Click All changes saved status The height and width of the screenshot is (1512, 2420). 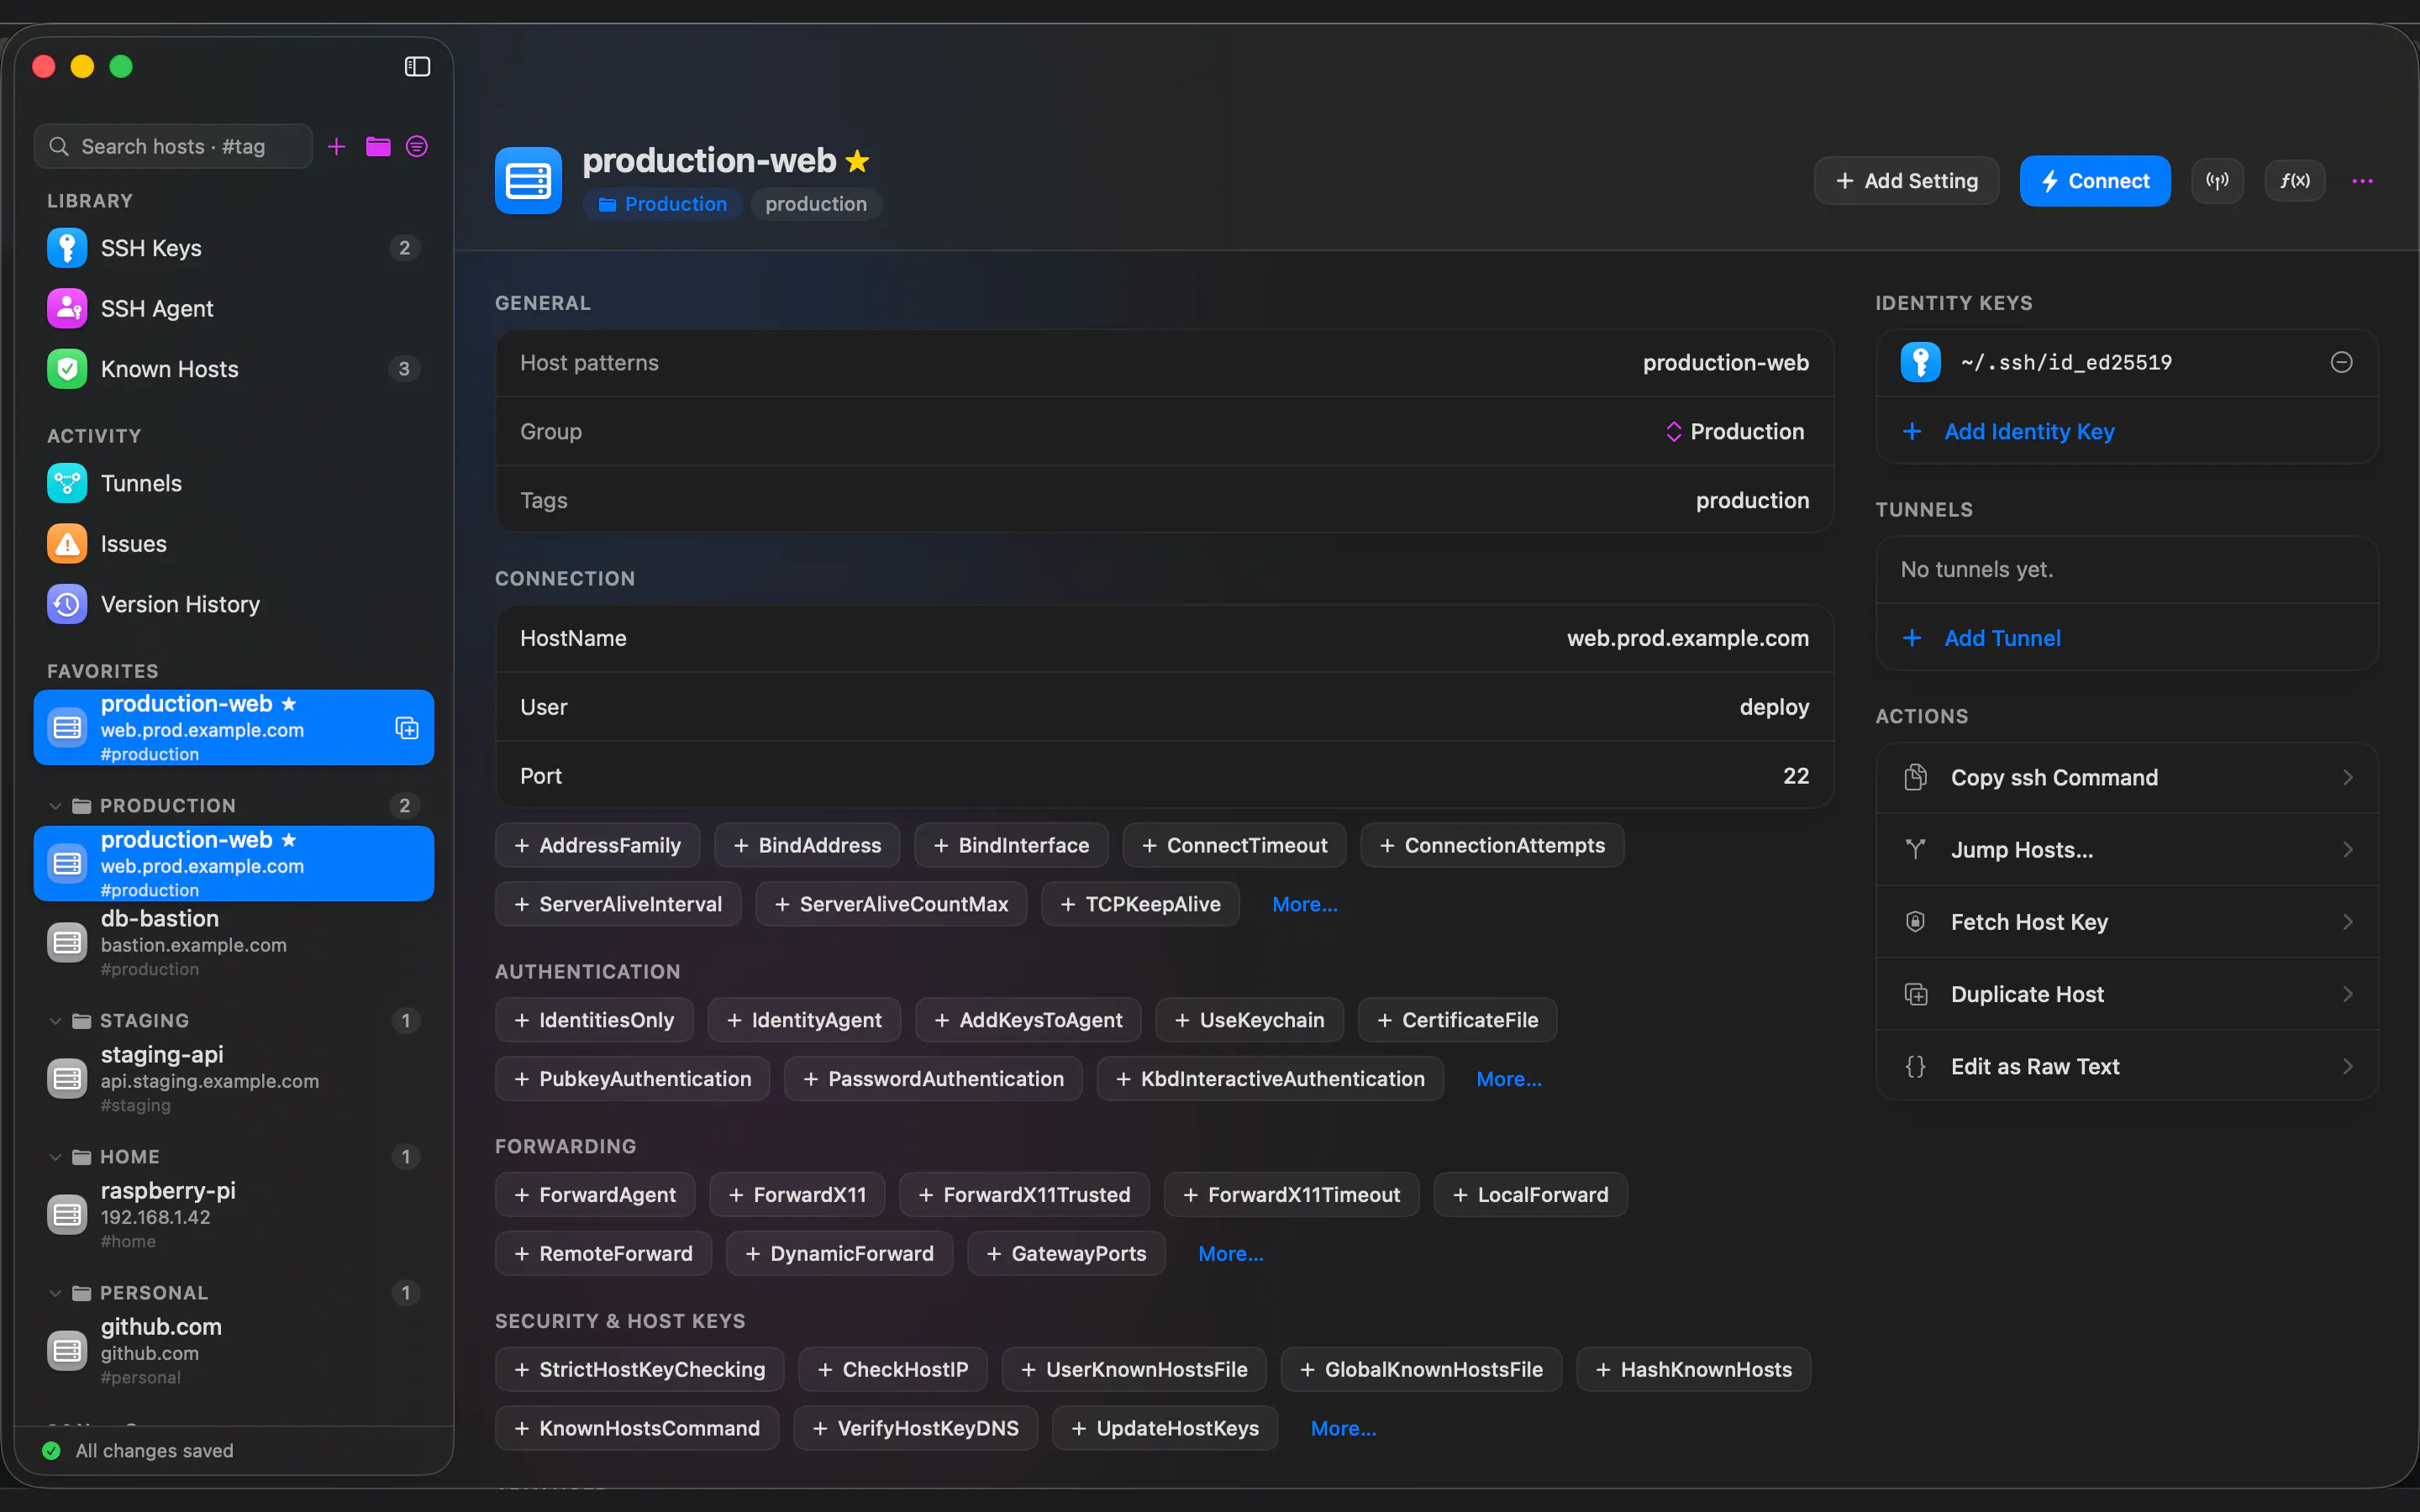tap(138, 1450)
